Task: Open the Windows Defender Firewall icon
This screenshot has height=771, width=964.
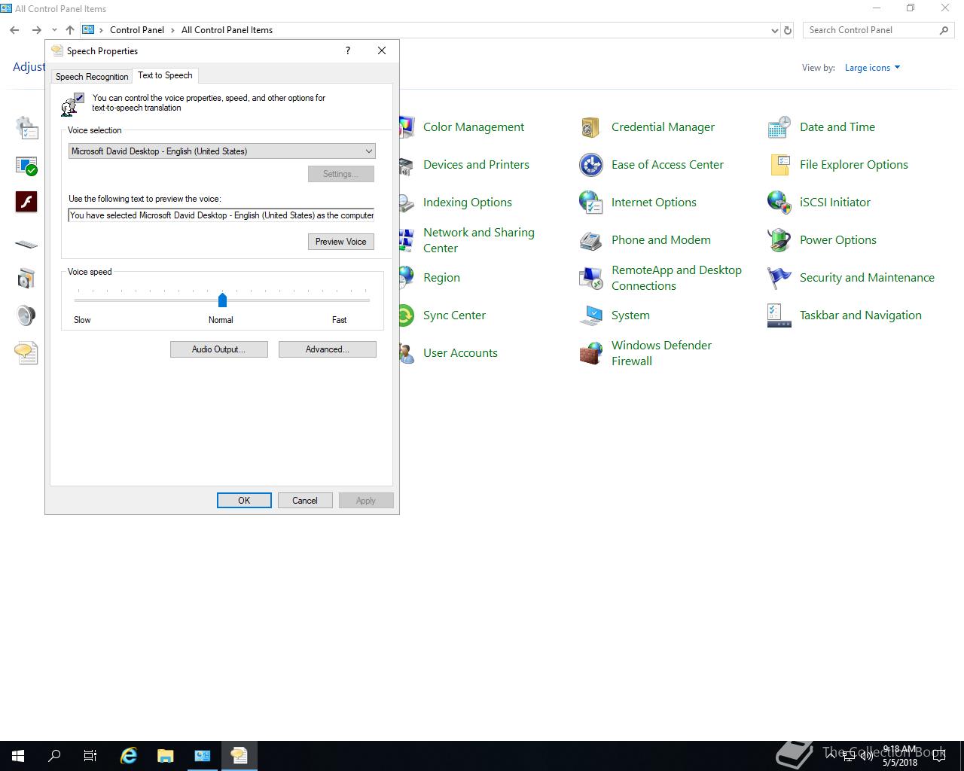Action: click(x=590, y=353)
